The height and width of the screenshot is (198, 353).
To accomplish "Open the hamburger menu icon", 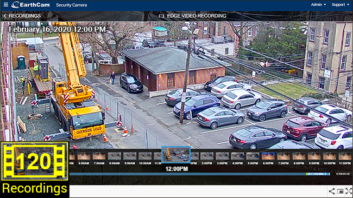I will coord(6,4).
